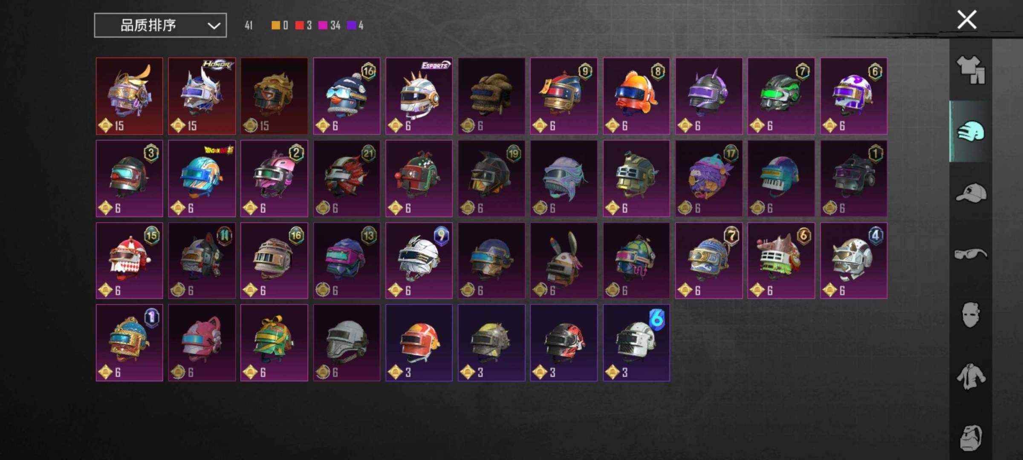The image size is (1023, 460).
Task: Filter by red quality swatch
Action: (x=299, y=25)
